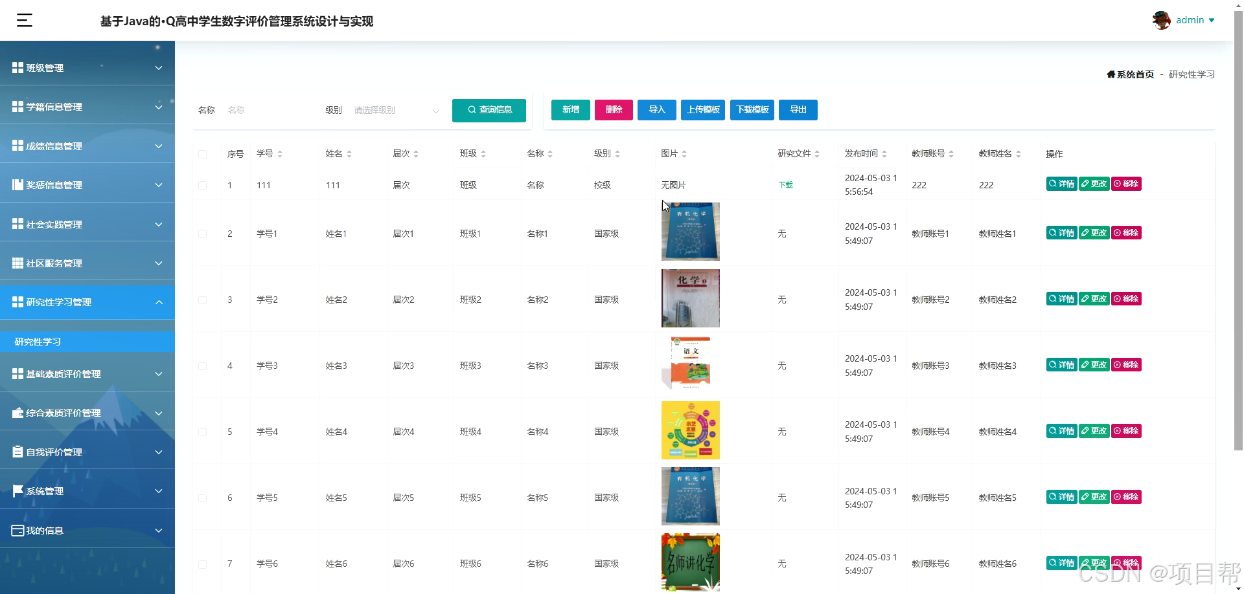The height and width of the screenshot is (594, 1244).
Task: Click the 系统管理 flag icon
Action: click(17, 491)
